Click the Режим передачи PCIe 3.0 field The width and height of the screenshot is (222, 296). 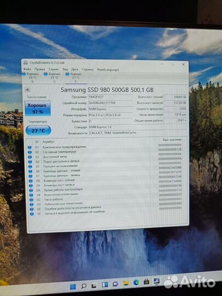pos(110,115)
